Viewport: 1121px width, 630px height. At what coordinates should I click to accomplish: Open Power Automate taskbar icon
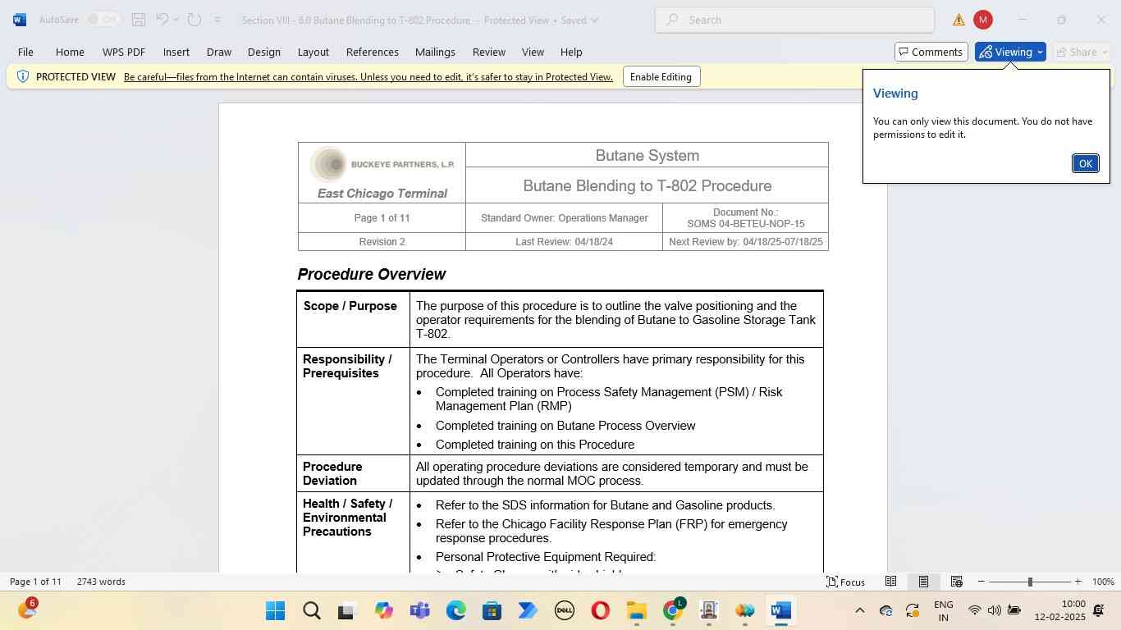[528, 610]
